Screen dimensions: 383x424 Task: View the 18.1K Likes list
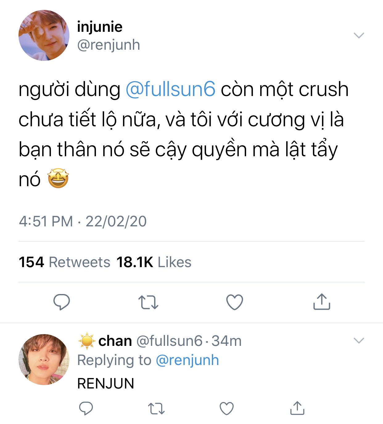[x=154, y=262]
